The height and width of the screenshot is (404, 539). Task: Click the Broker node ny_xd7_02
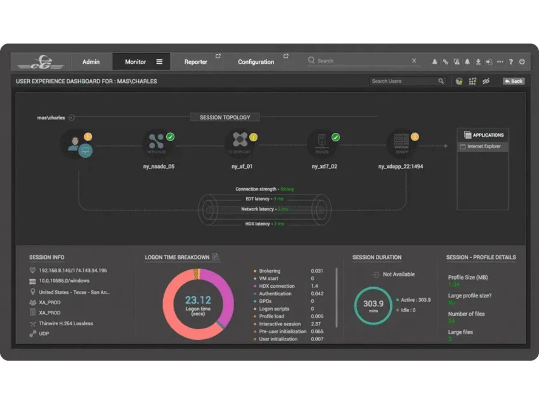click(x=322, y=144)
